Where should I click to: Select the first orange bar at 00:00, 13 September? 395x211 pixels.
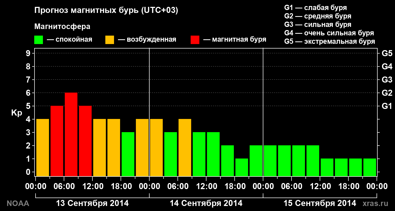pyautogui.click(x=43, y=147)
